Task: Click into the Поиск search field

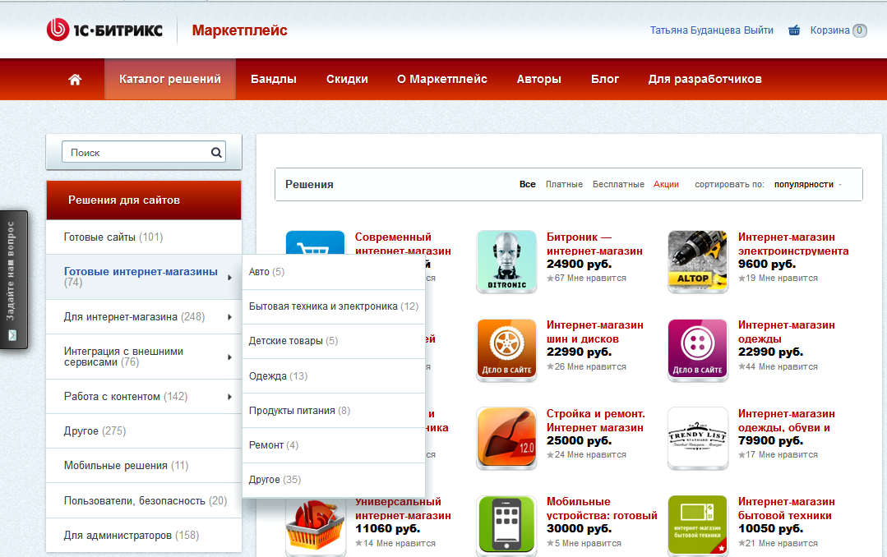Action: pos(136,152)
